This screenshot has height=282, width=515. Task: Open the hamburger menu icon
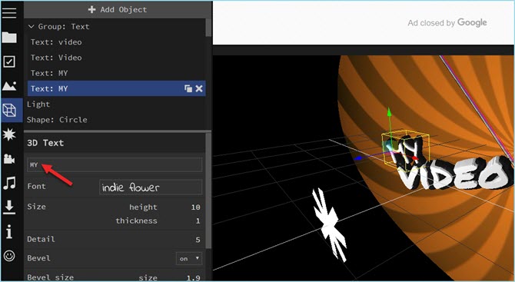(x=9, y=12)
